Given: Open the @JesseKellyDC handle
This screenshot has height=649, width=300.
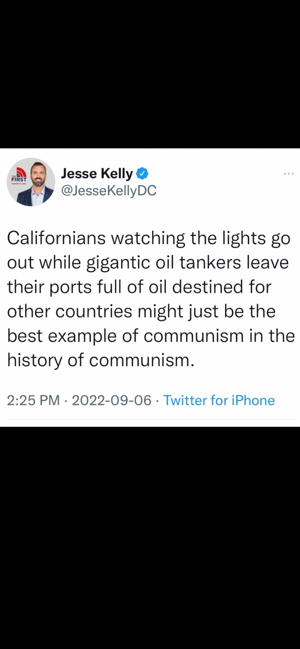Looking at the screenshot, I should [109, 190].
